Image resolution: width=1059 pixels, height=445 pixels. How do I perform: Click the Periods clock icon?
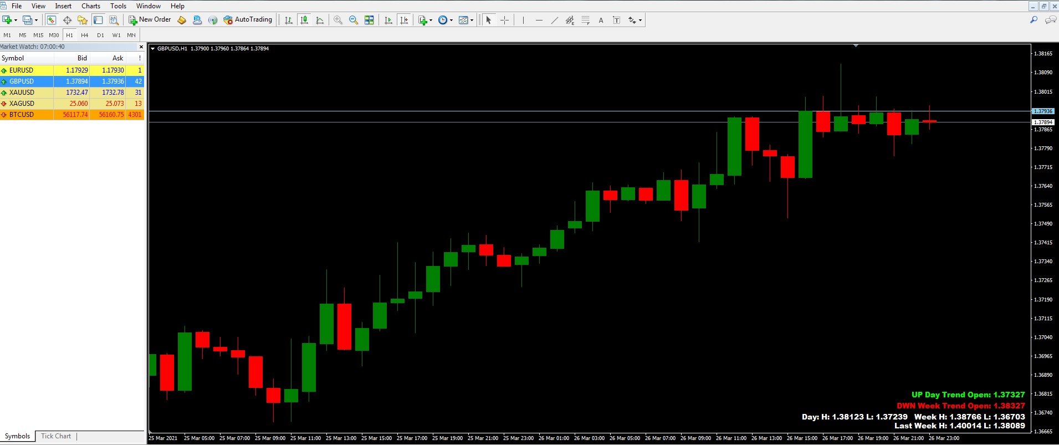[x=443, y=20]
